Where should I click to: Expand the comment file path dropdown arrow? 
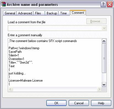(104, 28)
